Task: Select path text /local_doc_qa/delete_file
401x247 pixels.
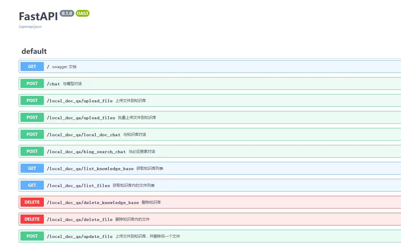Action: pyautogui.click(x=80, y=220)
